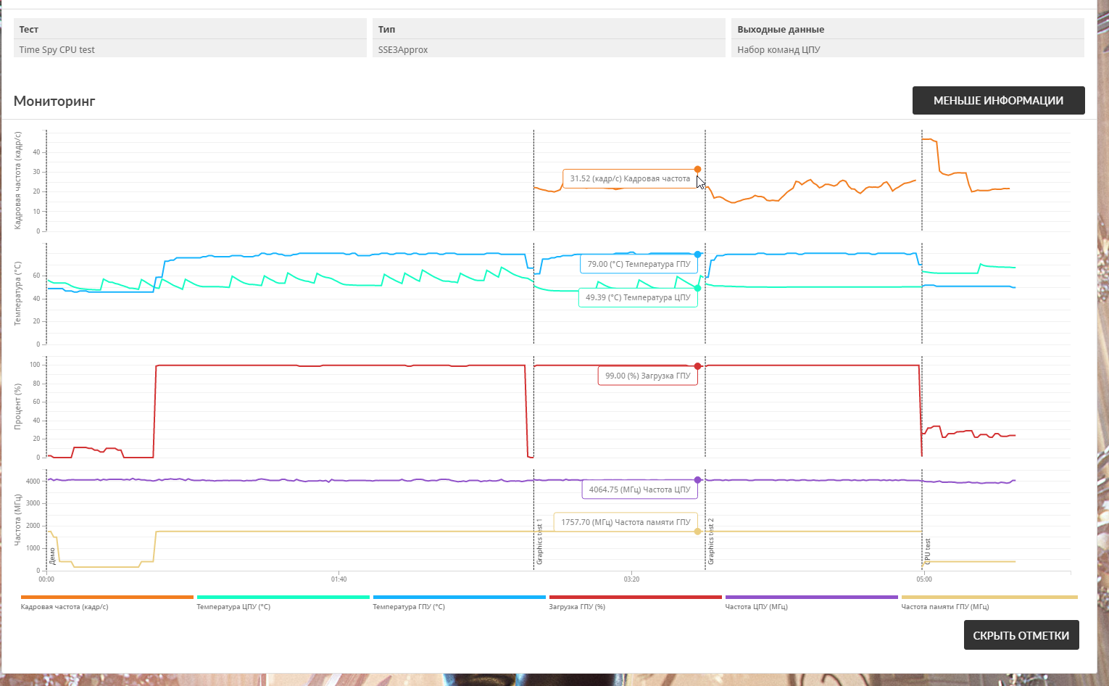This screenshot has height=686, width=1109.
Task: Click the orange frame rate data point
Action: (x=697, y=170)
